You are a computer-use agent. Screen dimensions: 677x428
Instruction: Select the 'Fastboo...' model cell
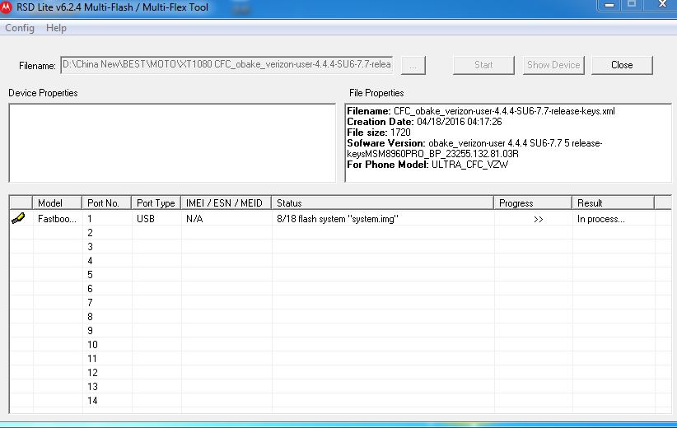57,219
